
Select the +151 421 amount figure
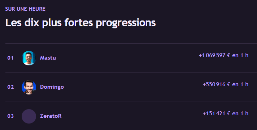(x=214, y=113)
